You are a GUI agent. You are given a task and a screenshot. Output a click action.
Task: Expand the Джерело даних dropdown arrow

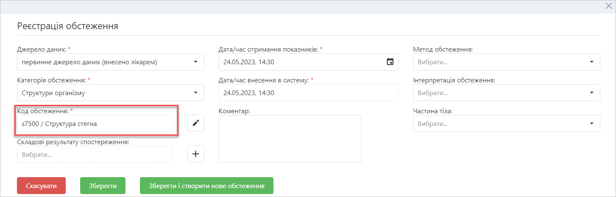195,62
